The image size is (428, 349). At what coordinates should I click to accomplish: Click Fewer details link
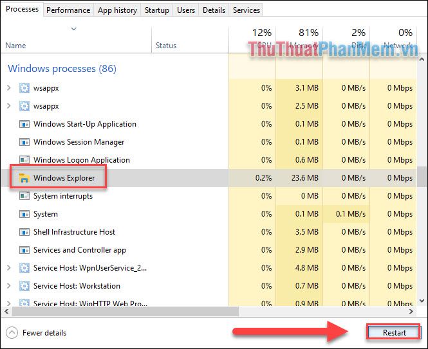(x=44, y=333)
